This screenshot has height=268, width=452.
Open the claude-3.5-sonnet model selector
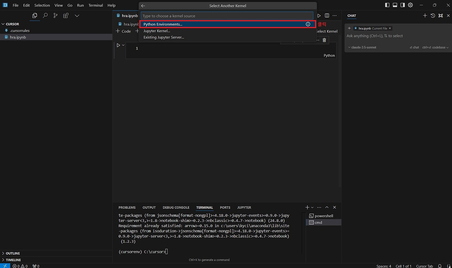(362, 47)
